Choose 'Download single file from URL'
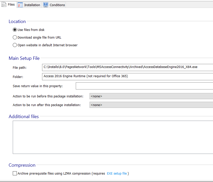213x182 pixels. [15, 38]
